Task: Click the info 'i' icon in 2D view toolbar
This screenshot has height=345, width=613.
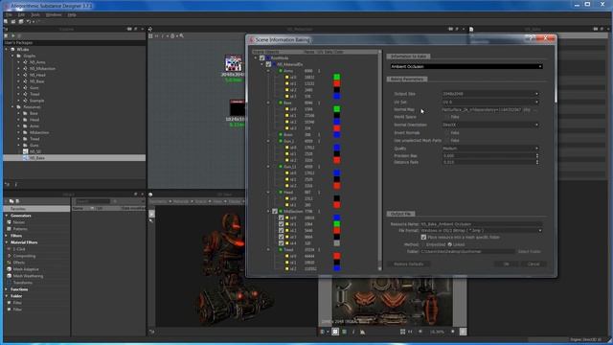Action: (x=353, y=332)
